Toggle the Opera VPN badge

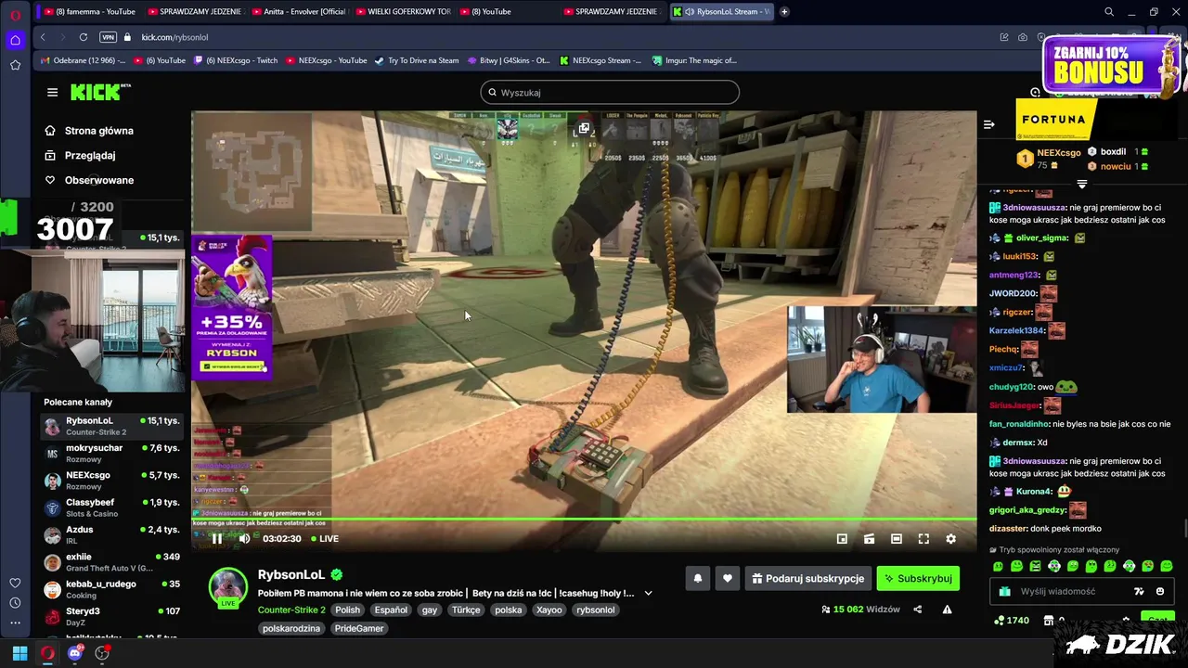point(108,37)
